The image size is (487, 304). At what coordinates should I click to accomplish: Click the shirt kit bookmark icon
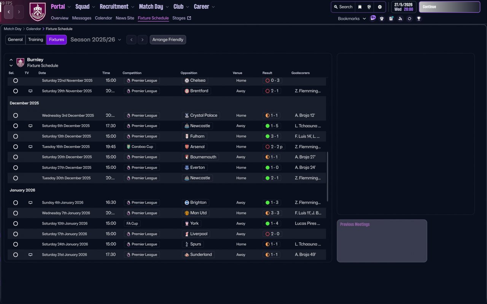tap(382, 19)
